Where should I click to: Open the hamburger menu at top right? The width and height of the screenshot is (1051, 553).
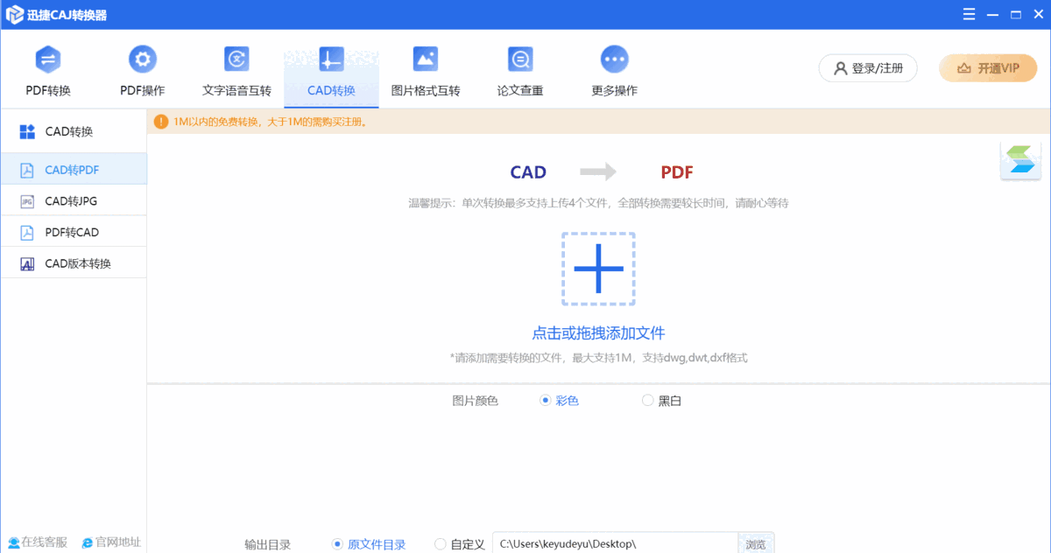click(x=968, y=13)
